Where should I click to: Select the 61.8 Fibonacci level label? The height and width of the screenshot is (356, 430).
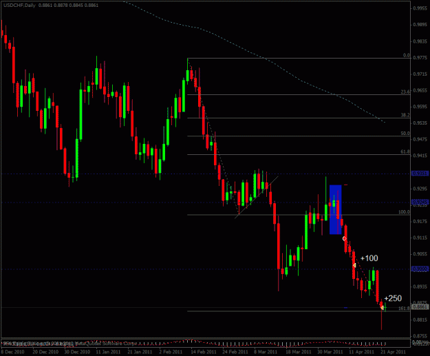[405, 151]
